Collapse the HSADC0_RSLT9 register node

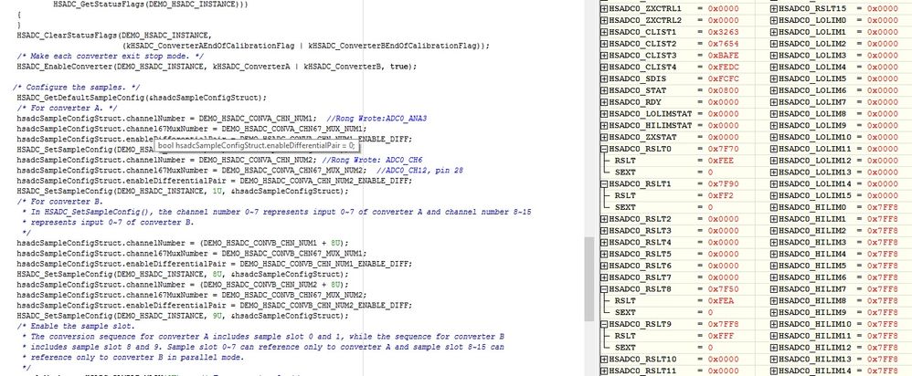point(604,324)
